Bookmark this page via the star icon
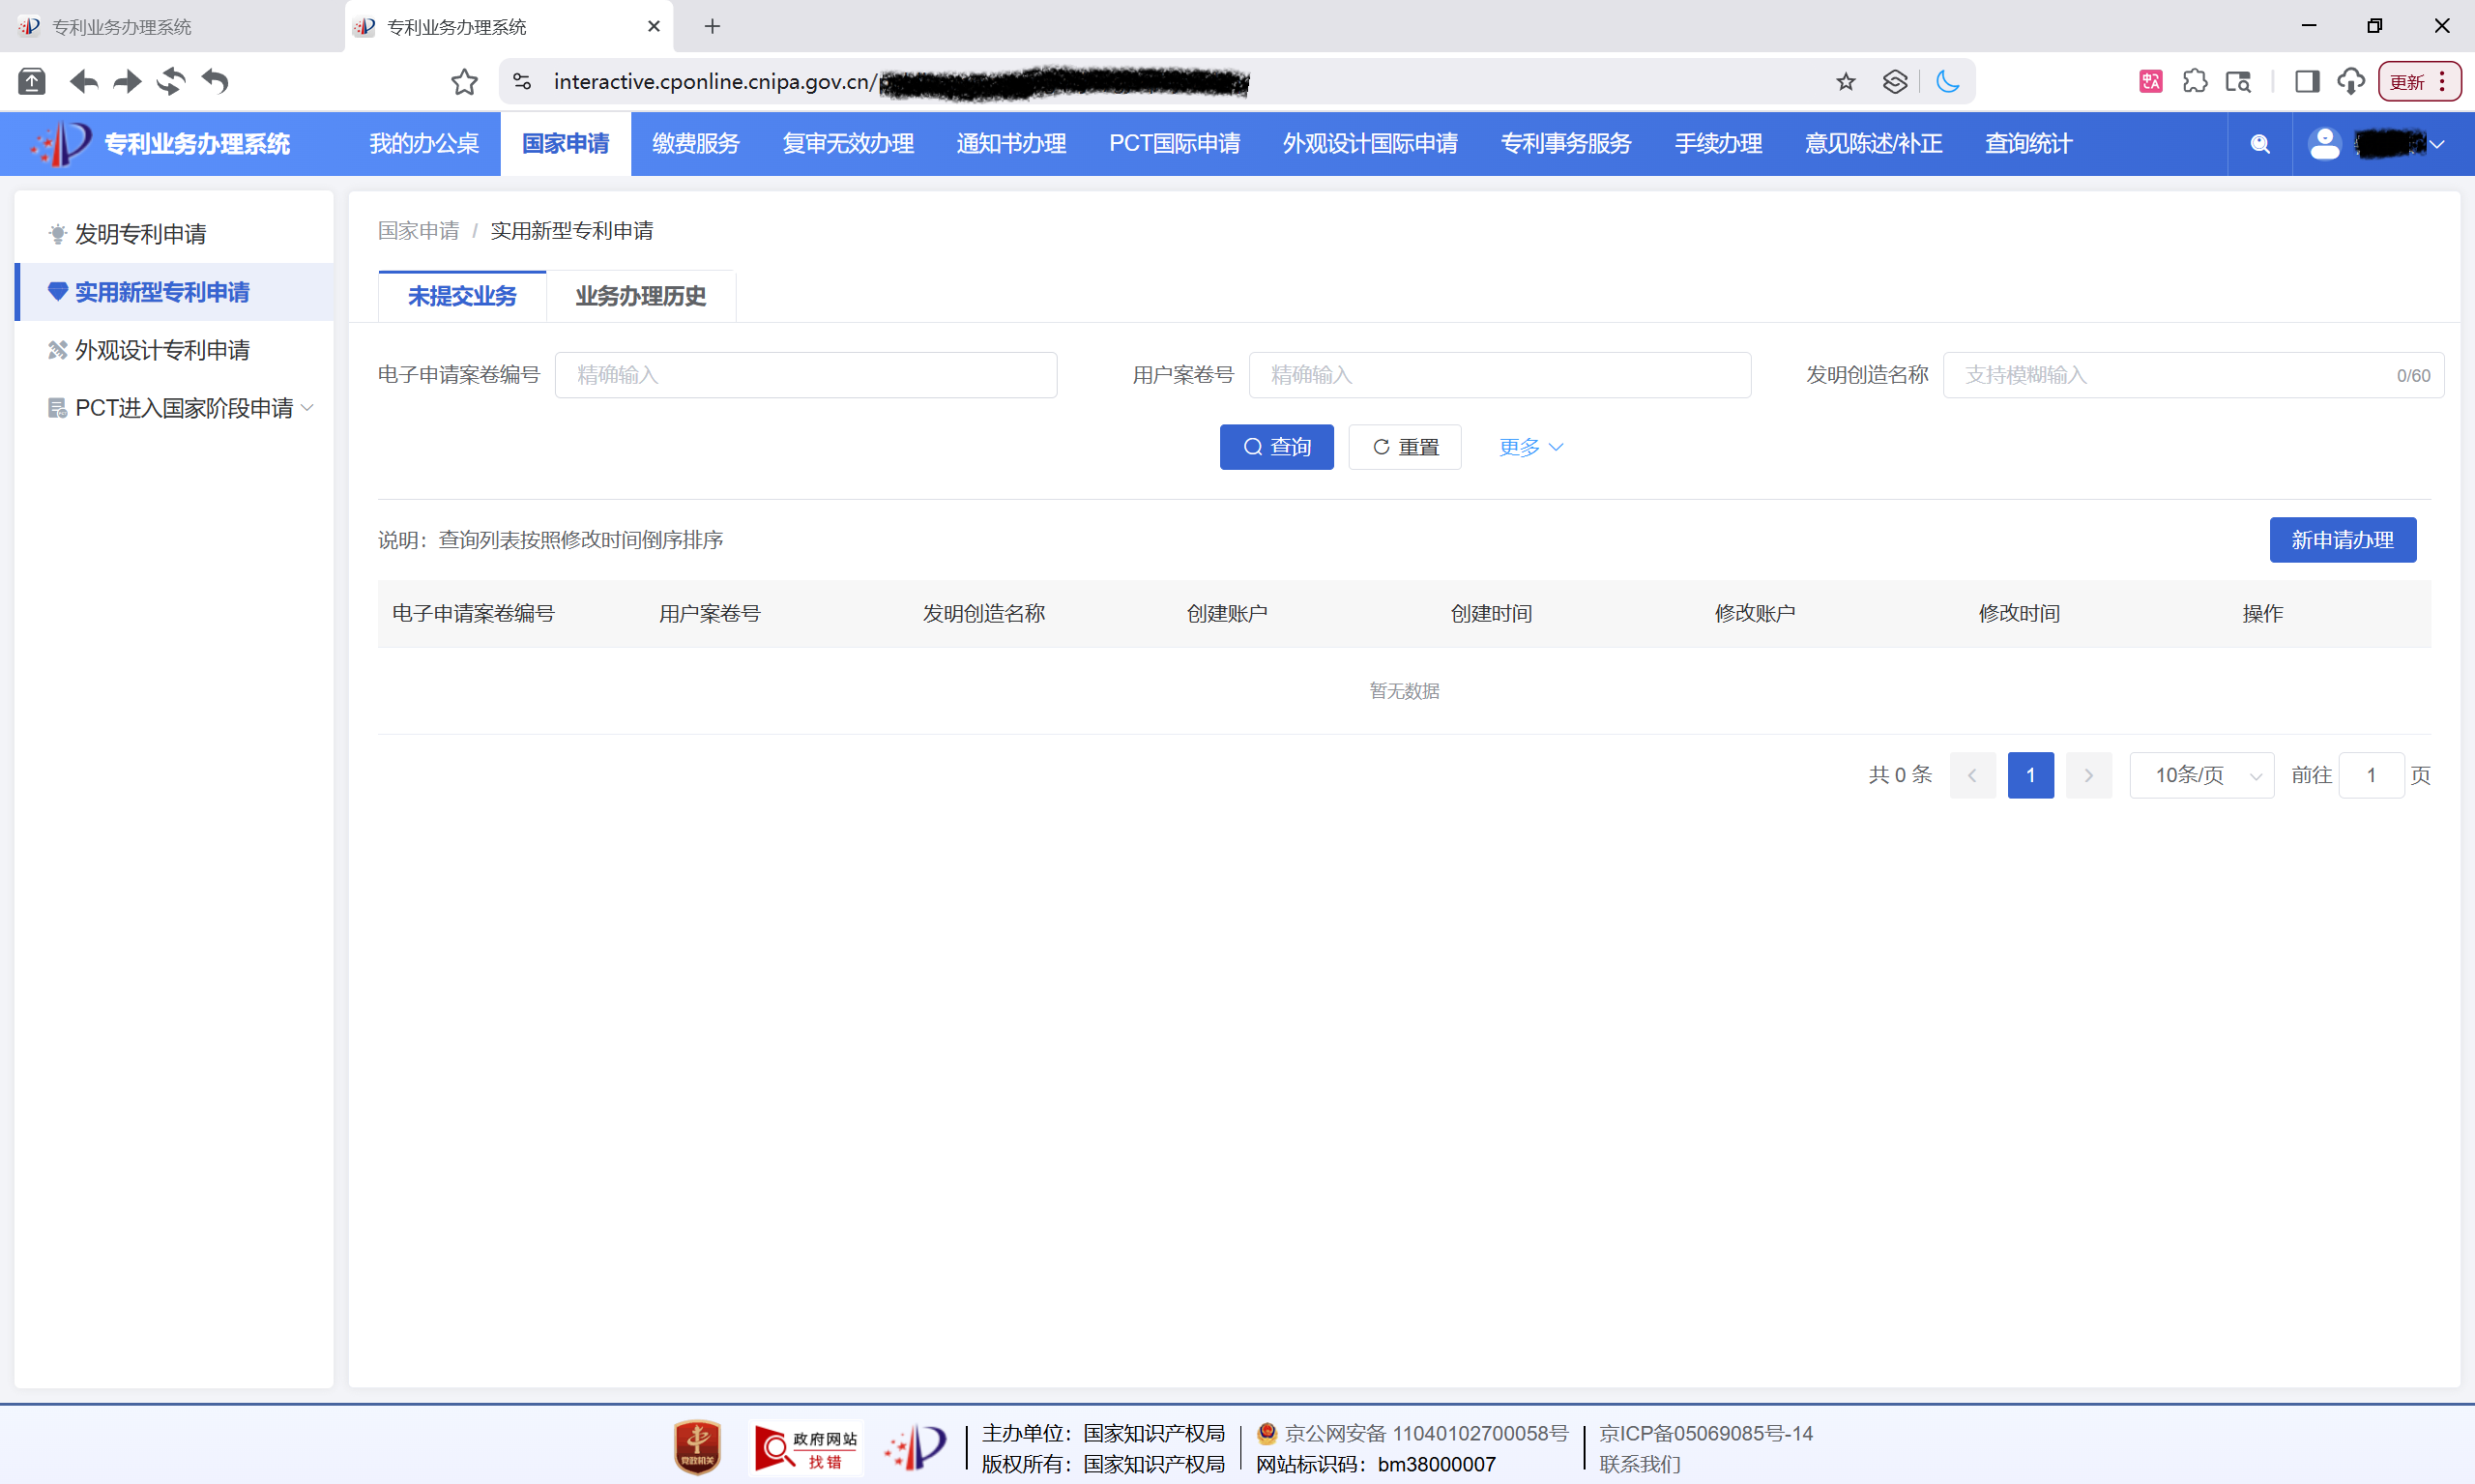The image size is (2475, 1484). pos(1845,81)
